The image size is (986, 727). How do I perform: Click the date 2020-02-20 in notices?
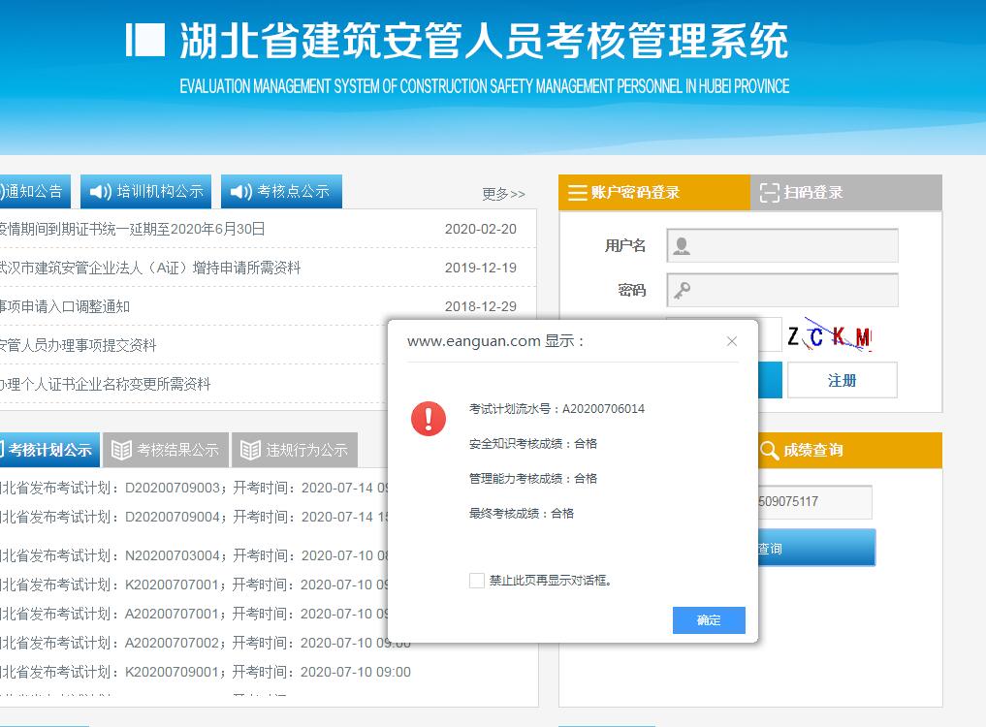coord(481,229)
